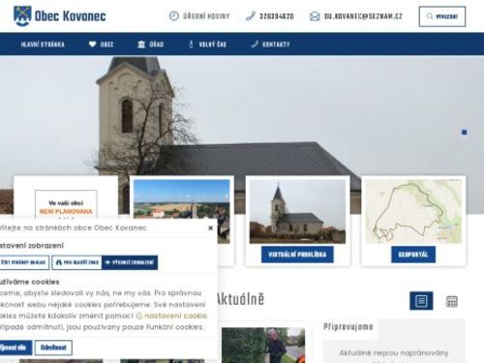Close the cookie welcome dialog with X
Screen dimensions: 484x363
[x=211, y=228]
